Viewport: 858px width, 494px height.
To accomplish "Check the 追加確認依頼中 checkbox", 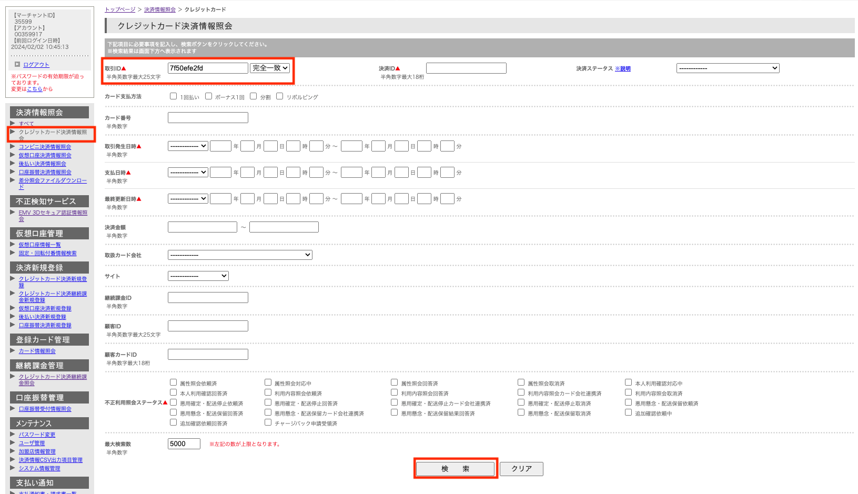I will click(628, 412).
